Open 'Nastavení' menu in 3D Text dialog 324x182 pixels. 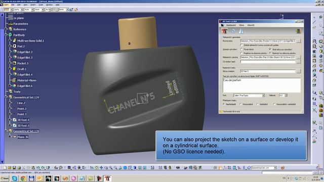coord(231,25)
